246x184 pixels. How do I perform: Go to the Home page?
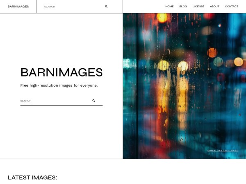point(169,7)
